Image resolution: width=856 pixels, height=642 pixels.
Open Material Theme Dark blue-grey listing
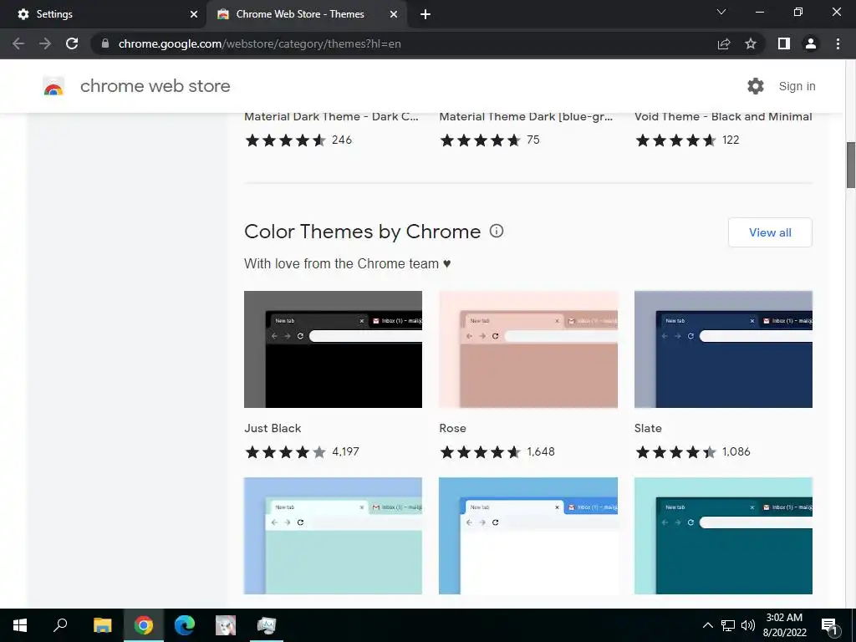click(527, 117)
